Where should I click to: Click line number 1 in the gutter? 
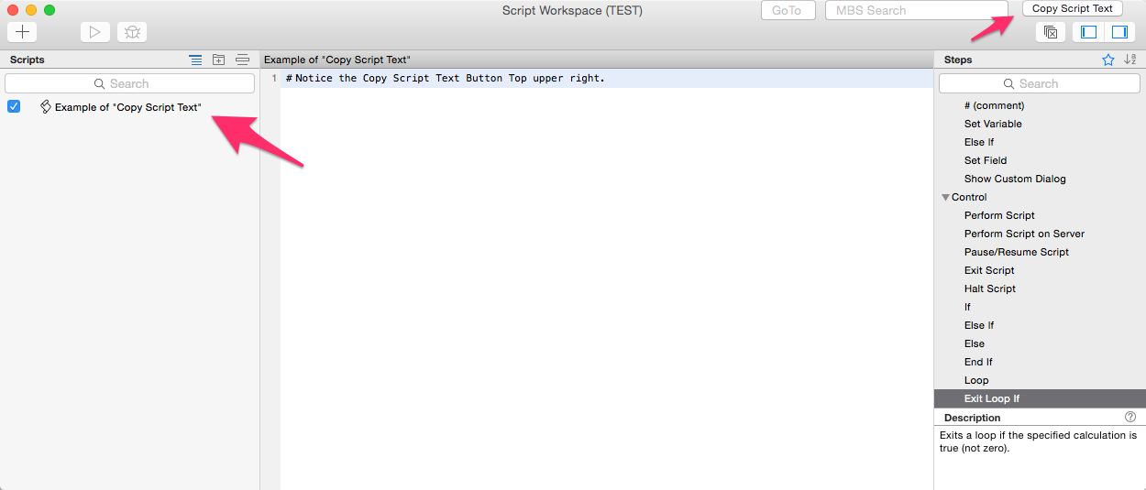click(273, 78)
